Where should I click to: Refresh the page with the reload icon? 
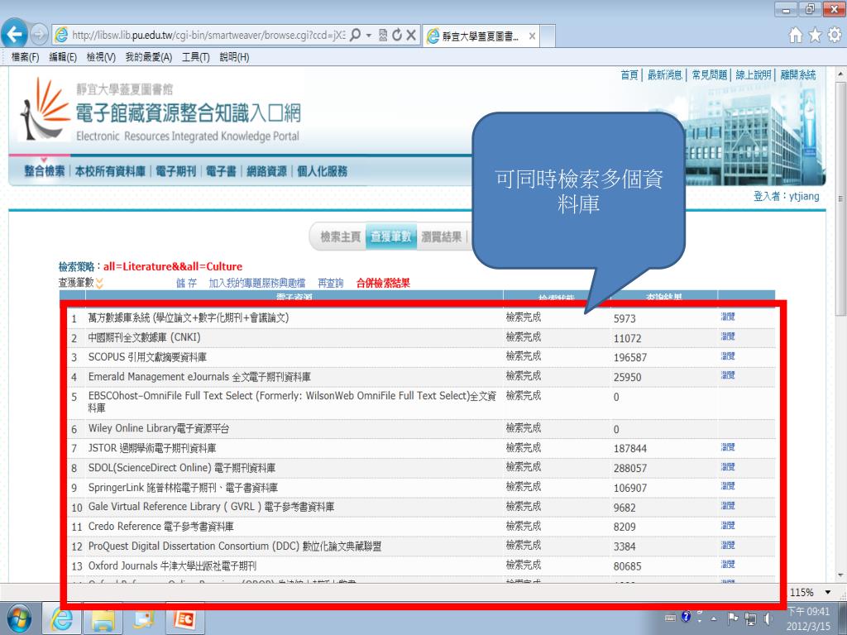point(397,35)
